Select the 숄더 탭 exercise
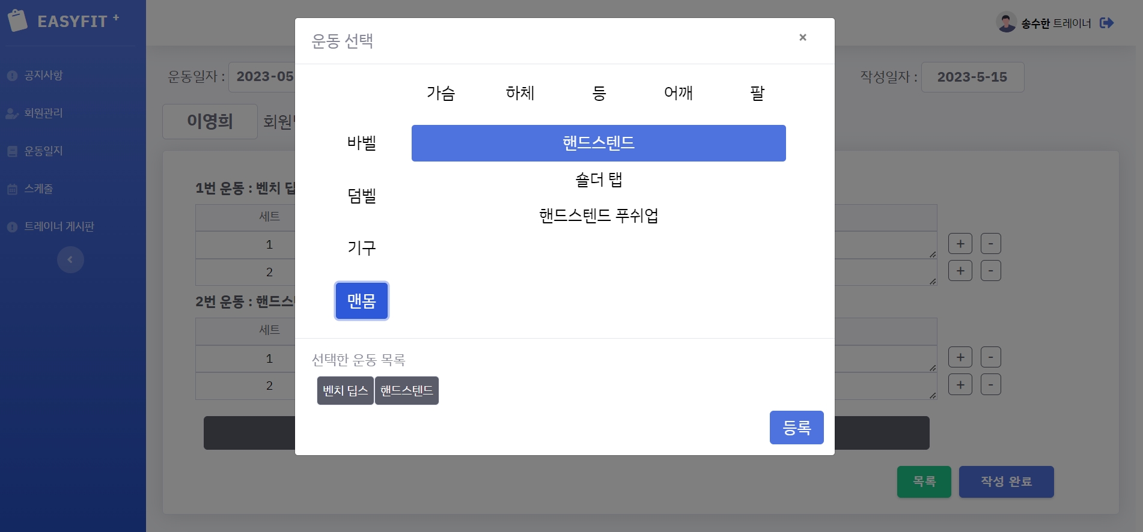The height and width of the screenshot is (532, 1143). point(599,180)
